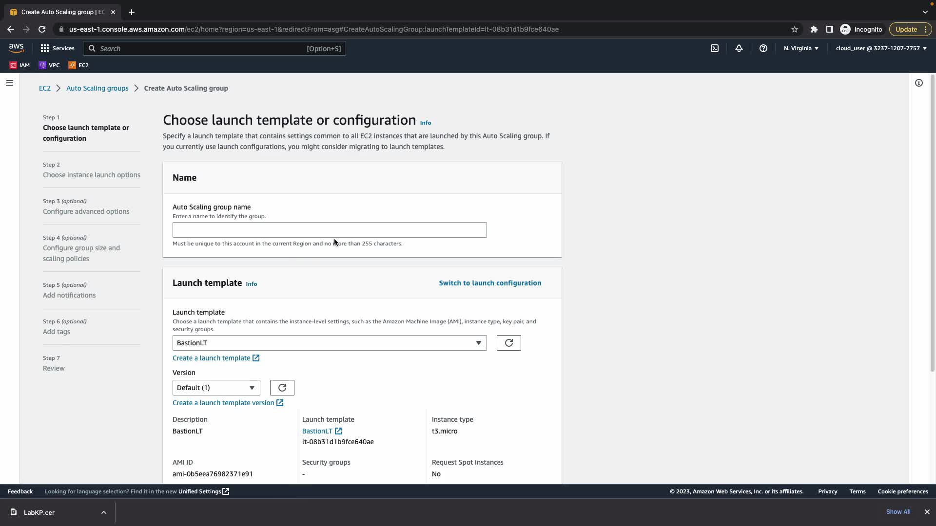Open the help question mark icon
Viewport: 936px width, 526px height.
[763, 48]
